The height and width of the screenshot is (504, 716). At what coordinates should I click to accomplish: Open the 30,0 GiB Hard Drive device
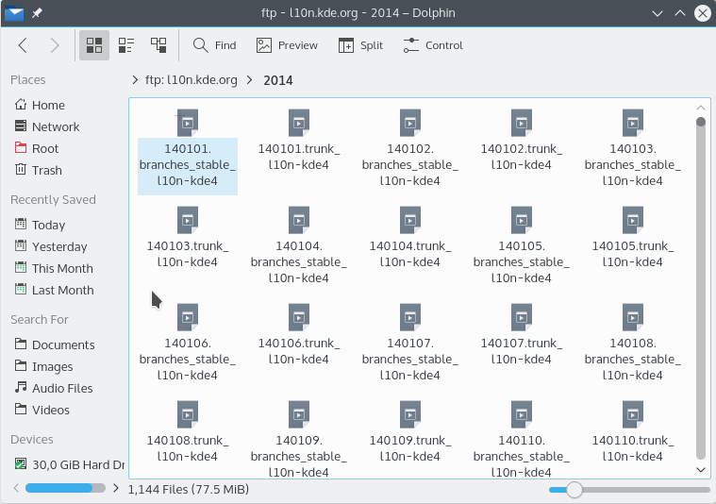point(77,464)
